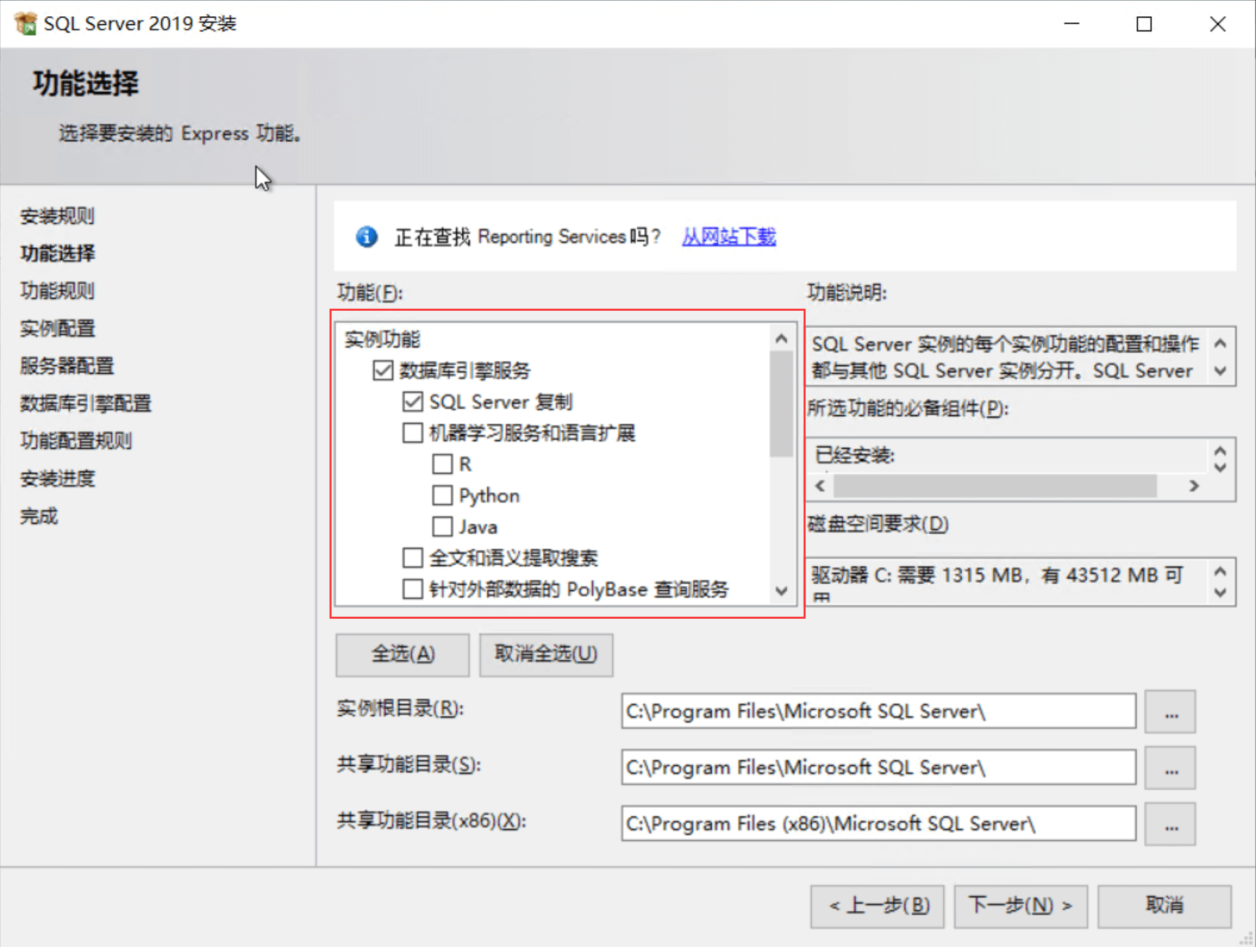The image size is (1256, 947).
Task: Click 取消全选(U) to deselect all features
Action: coord(545,654)
